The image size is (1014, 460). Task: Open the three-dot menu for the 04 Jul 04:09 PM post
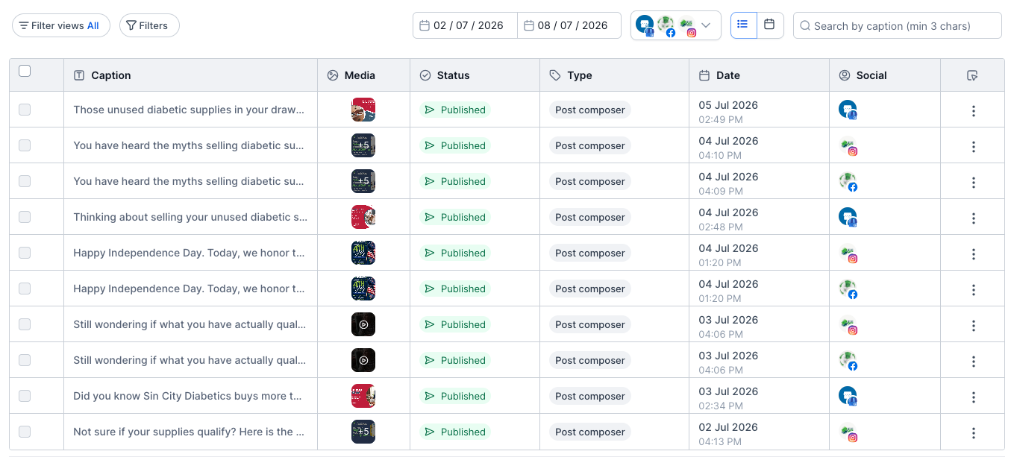(x=973, y=183)
